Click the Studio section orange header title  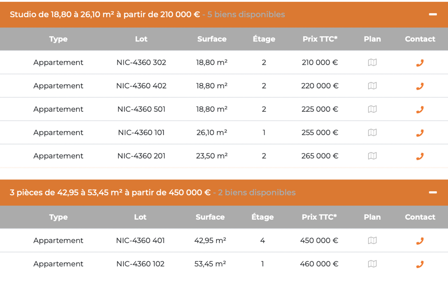[x=105, y=15]
